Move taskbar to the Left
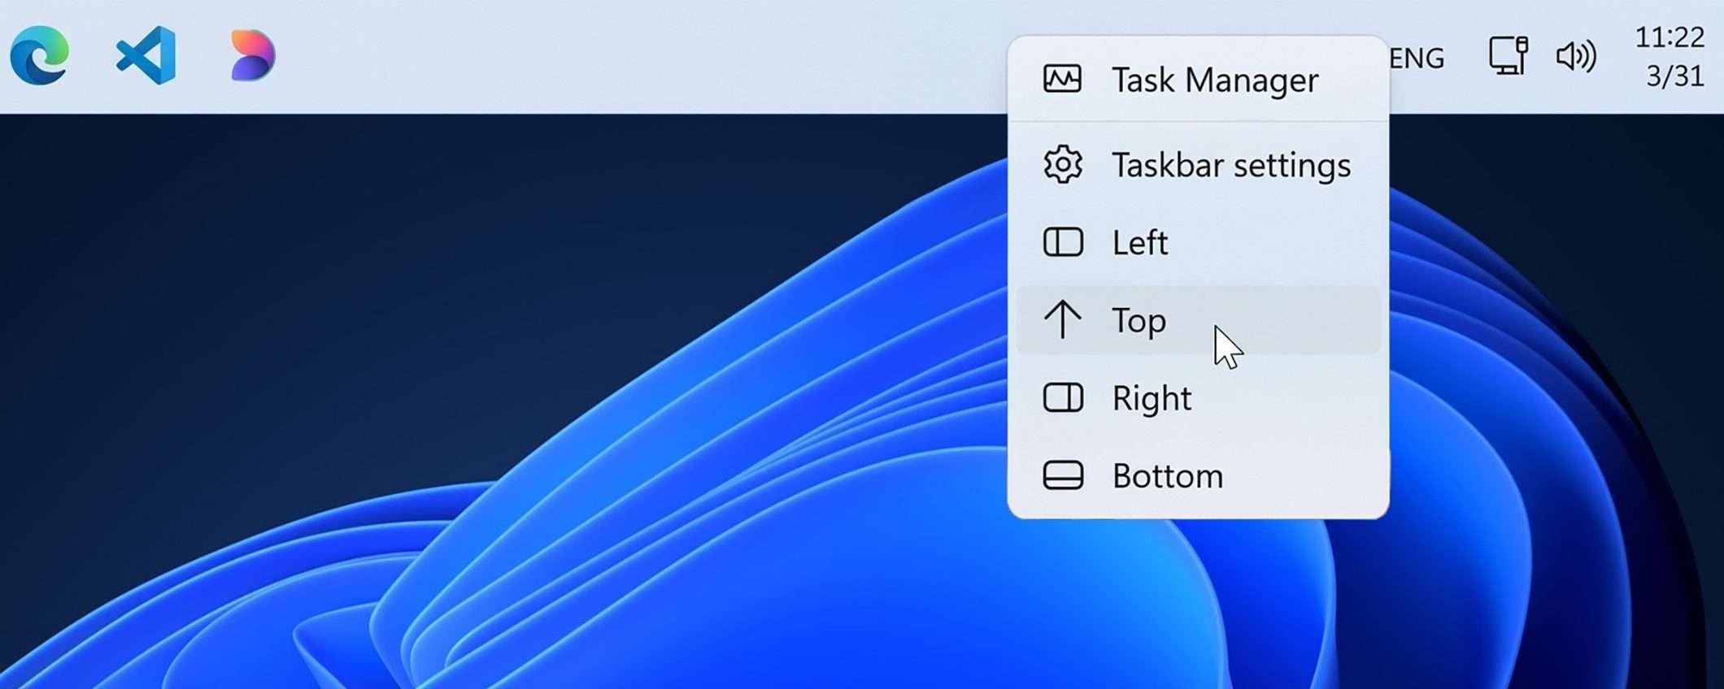 [x=1198, y=242]
